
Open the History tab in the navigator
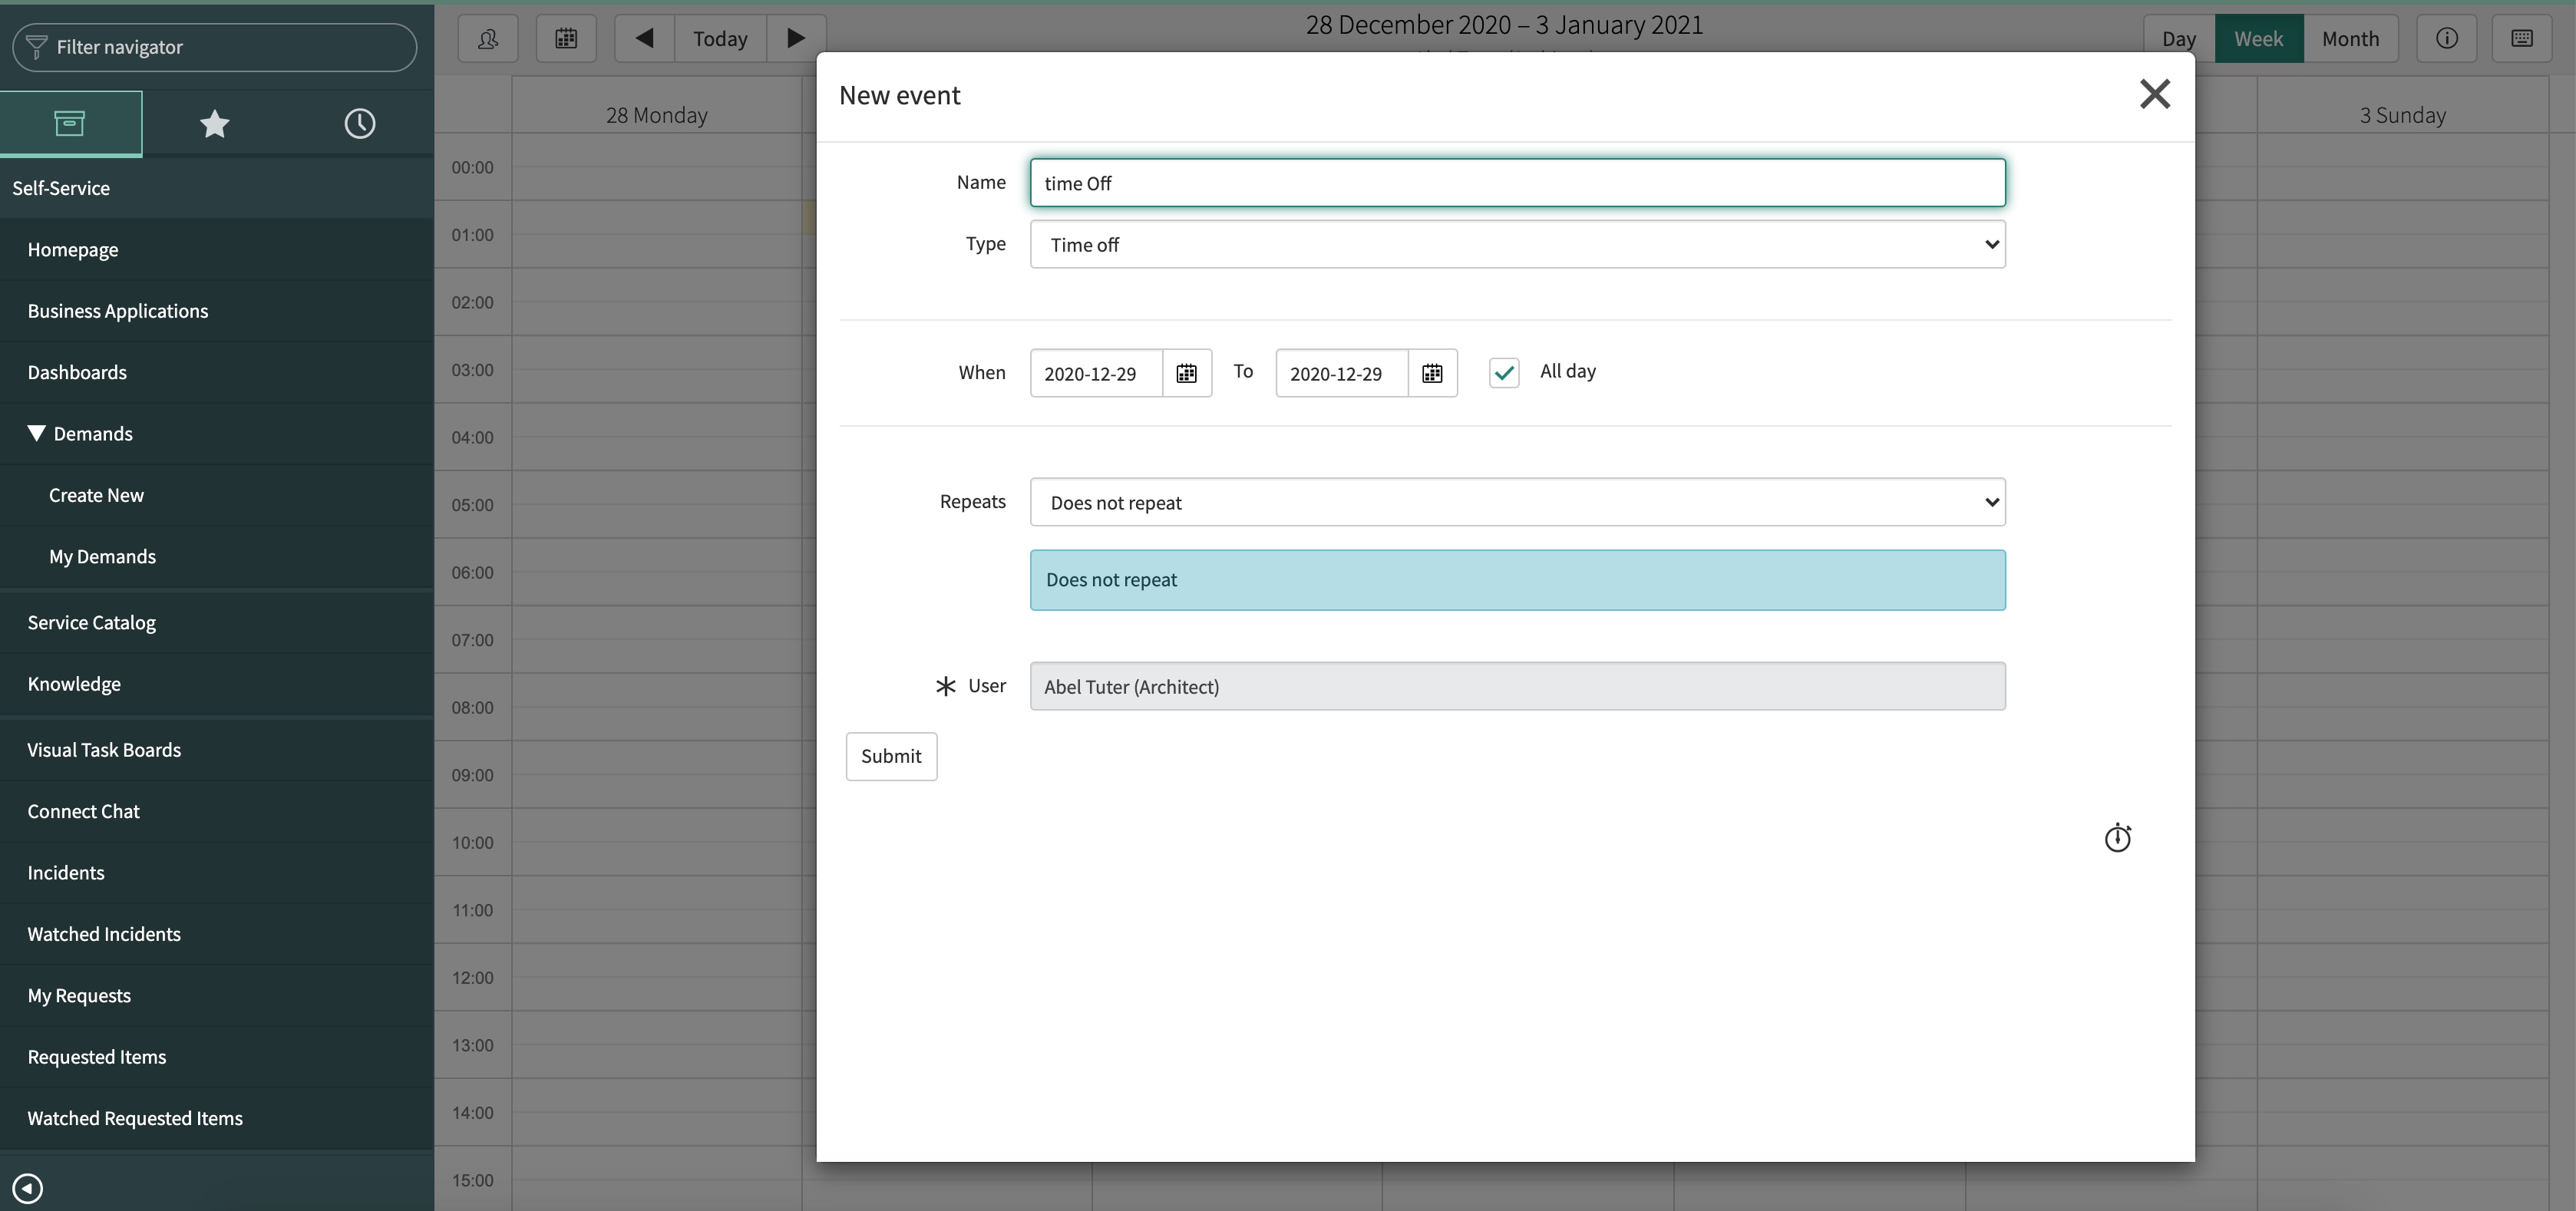[x=359, y=123]
